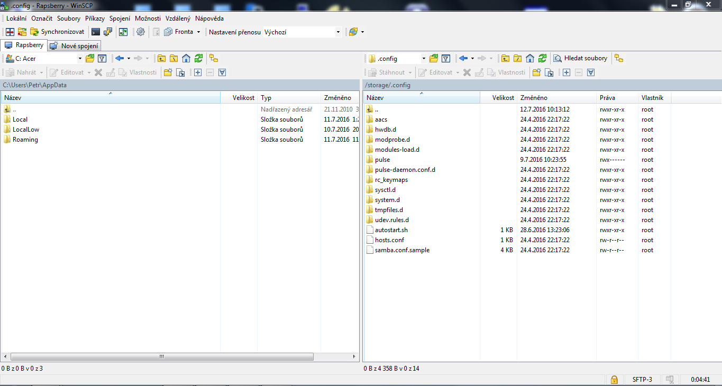Open the filter icon in local panel

103,58
